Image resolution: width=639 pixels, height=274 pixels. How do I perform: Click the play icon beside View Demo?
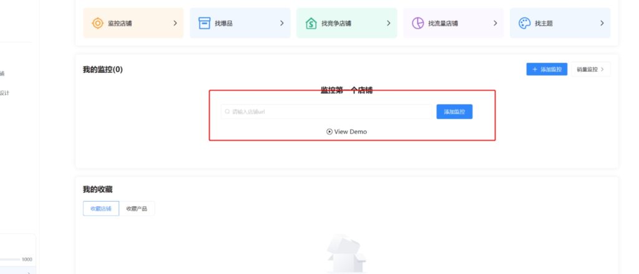pyautogui.click(x=329, y=131)
